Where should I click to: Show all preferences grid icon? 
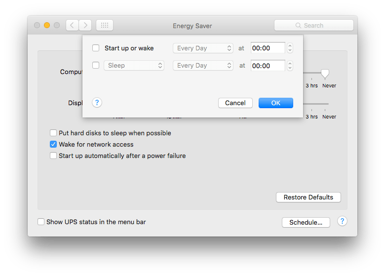pyautogui.click(x=105, y=25)
